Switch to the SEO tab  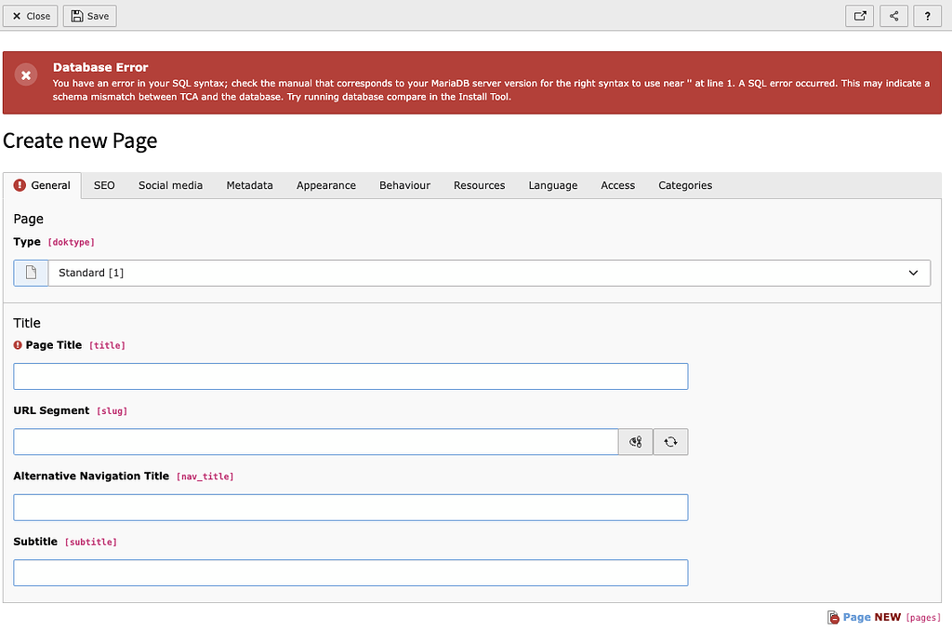103,185
